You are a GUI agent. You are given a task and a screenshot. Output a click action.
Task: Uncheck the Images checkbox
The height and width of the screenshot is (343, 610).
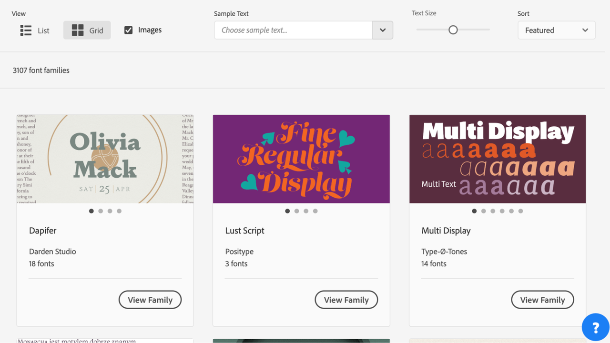tap(128, 30)
